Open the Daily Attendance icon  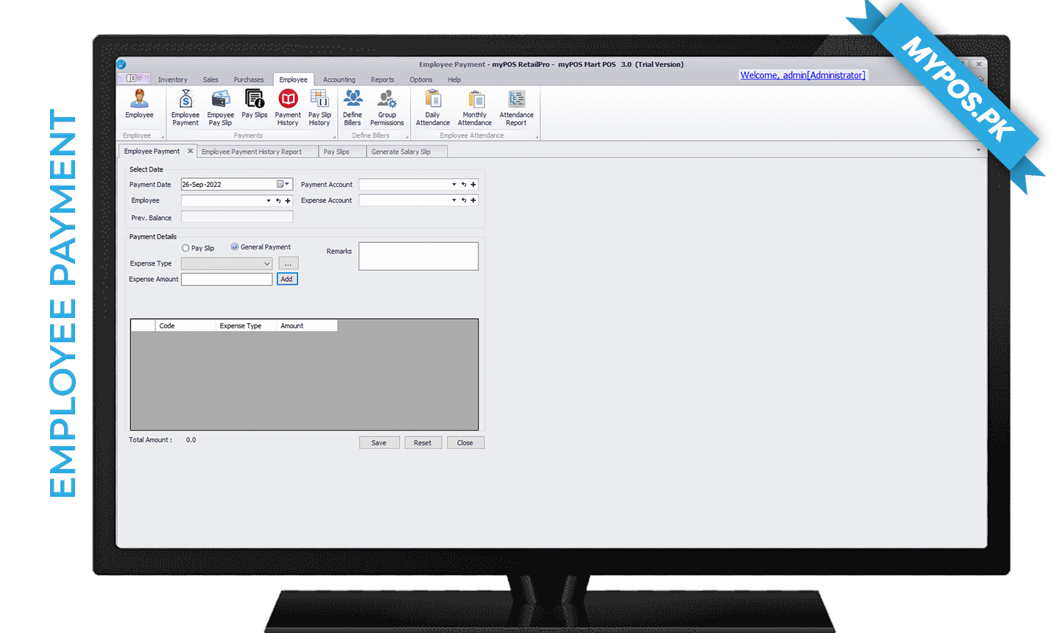click(433, 107)
